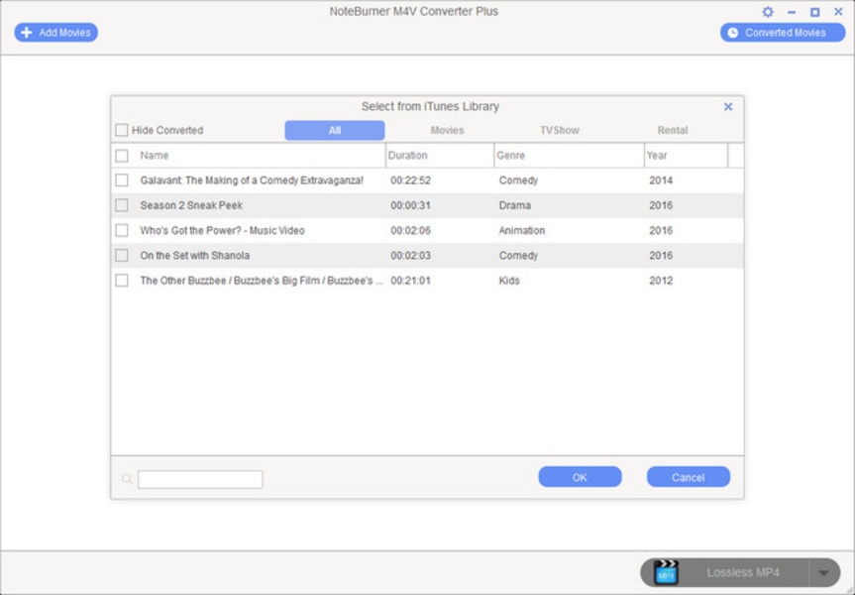Click the 00:02:06 duration cell
Image resolution: width=855 pixels, height=595 pixels.
tap(410, 230)
